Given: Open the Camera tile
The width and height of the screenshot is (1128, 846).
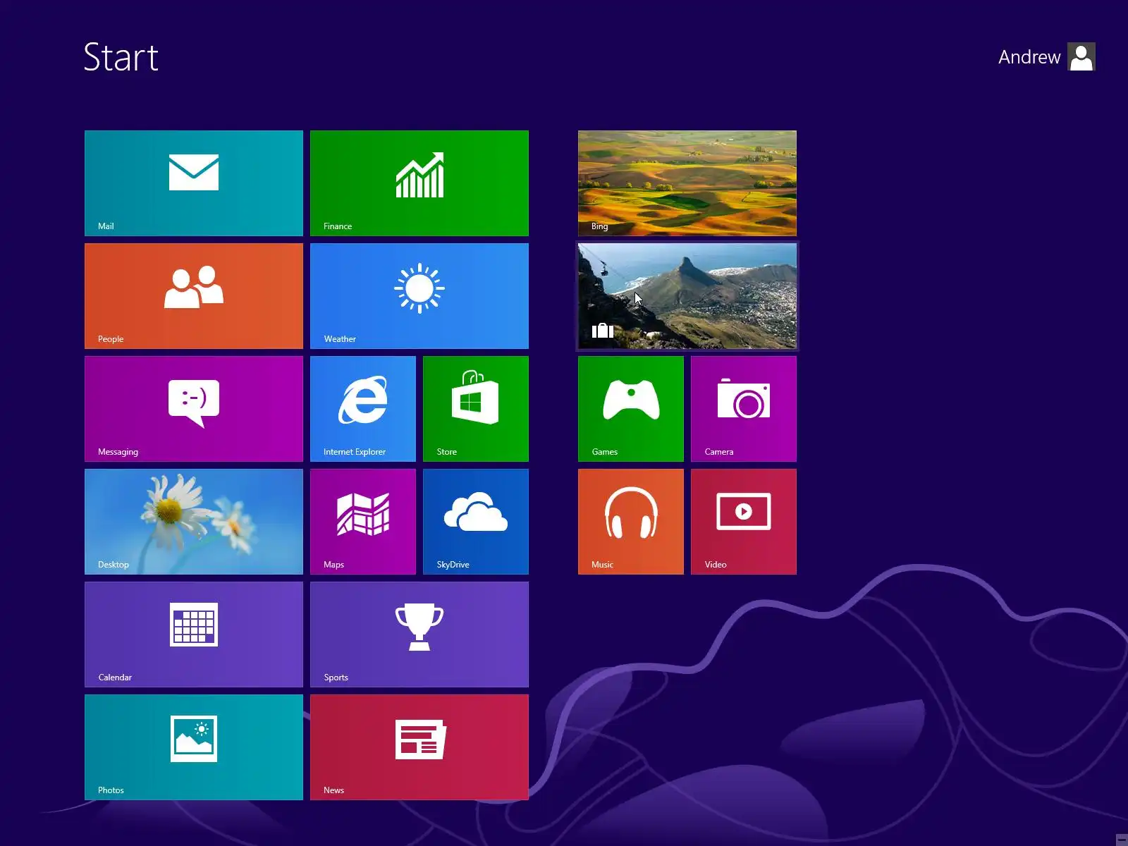Looking at the screenshot, I should 744,409.
